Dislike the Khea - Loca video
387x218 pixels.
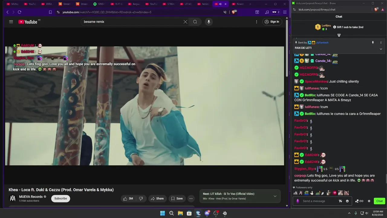[141, 199]
